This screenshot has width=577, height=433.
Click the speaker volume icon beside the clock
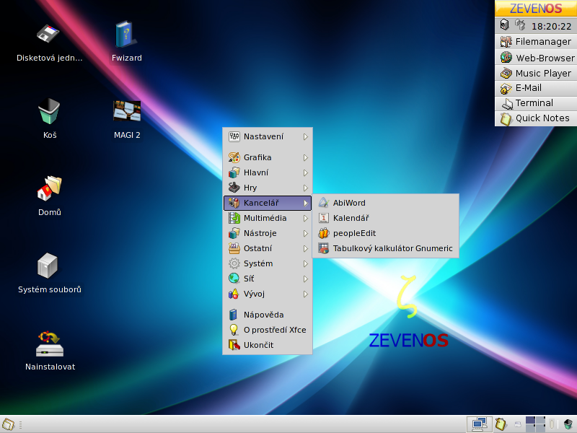click(x=504, y=25)
